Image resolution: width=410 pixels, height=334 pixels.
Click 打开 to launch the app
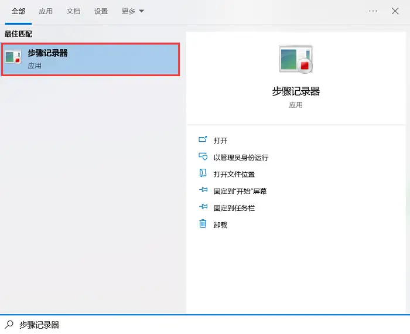(220, 141)
